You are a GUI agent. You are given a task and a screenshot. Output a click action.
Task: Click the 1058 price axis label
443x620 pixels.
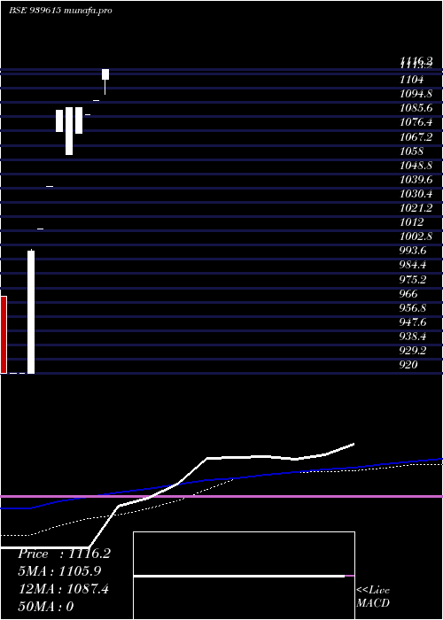click(x=411, y=151)
